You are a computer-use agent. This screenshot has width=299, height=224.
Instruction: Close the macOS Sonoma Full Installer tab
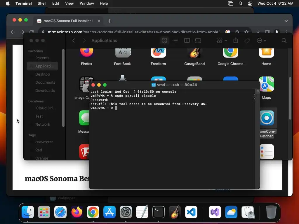[99, 21]
